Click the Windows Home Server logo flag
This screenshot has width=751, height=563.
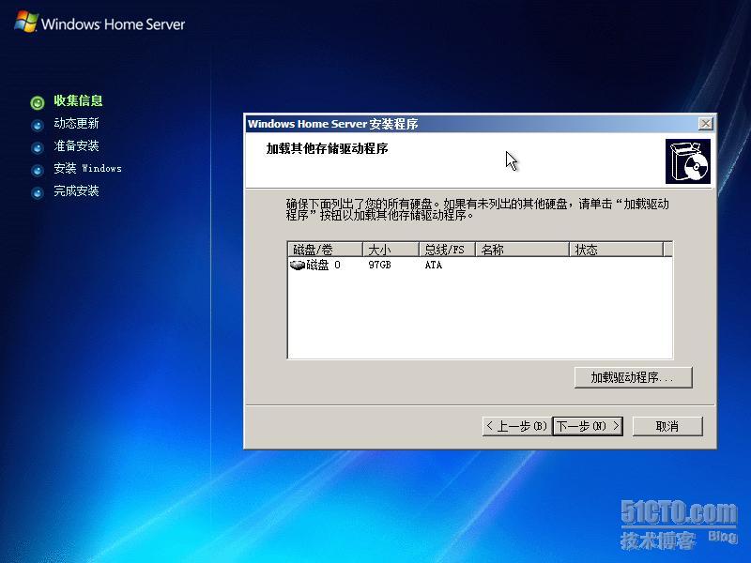[x=26, y=22]
